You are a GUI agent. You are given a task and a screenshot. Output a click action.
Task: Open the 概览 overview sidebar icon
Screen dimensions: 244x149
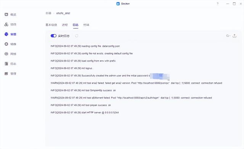point(6,14)
